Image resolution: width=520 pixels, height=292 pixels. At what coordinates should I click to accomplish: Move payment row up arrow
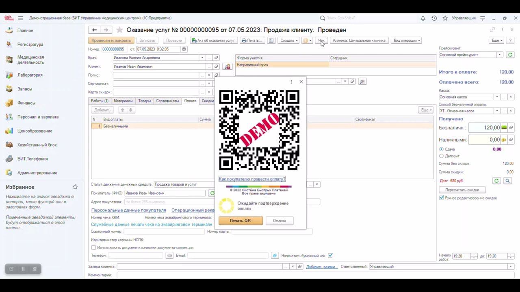pyautogui.click(x=122, y=110)
